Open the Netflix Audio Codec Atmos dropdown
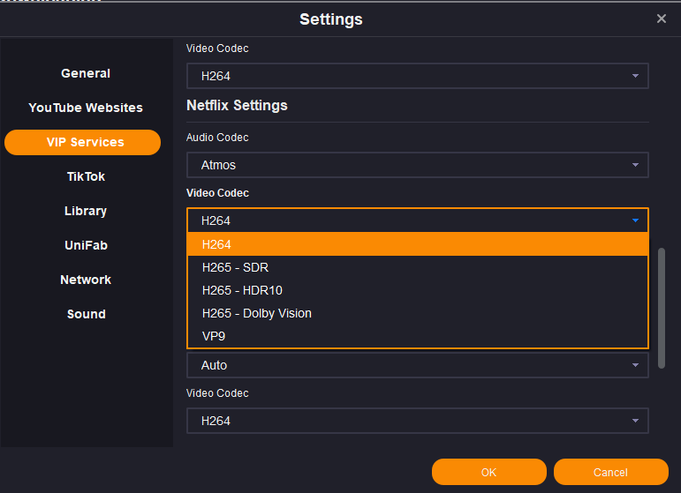681x493 pixels. [417, 165]
